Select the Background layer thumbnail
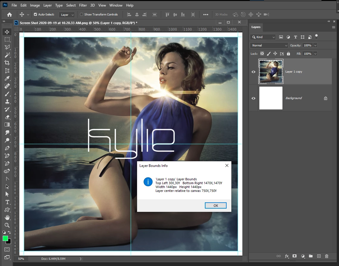Screen dimensions: 339x266 coord(271,98)
